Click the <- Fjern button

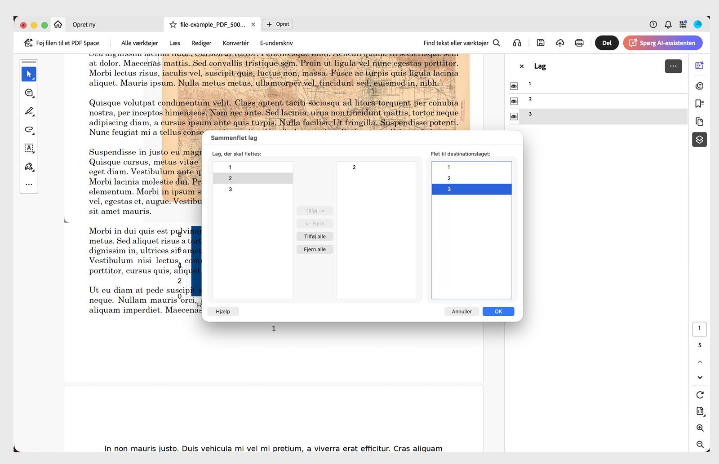tap(315, 224)
